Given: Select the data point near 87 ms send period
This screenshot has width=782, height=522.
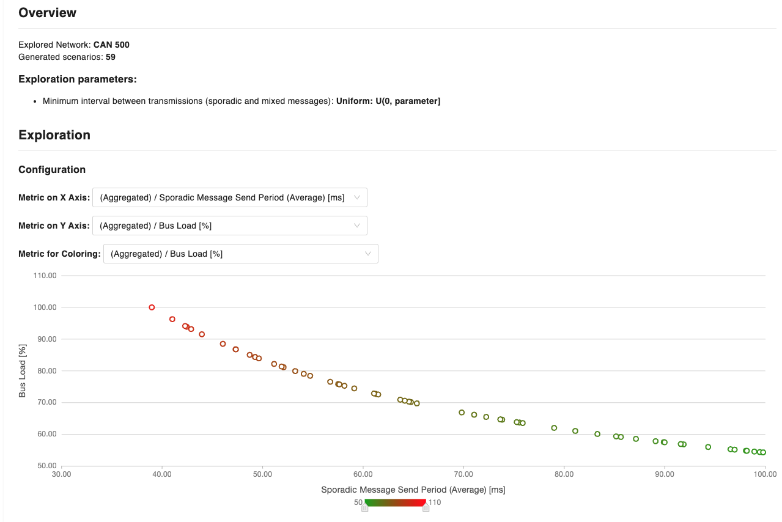Looking at the screenshot, I should [x=636, y=439].
